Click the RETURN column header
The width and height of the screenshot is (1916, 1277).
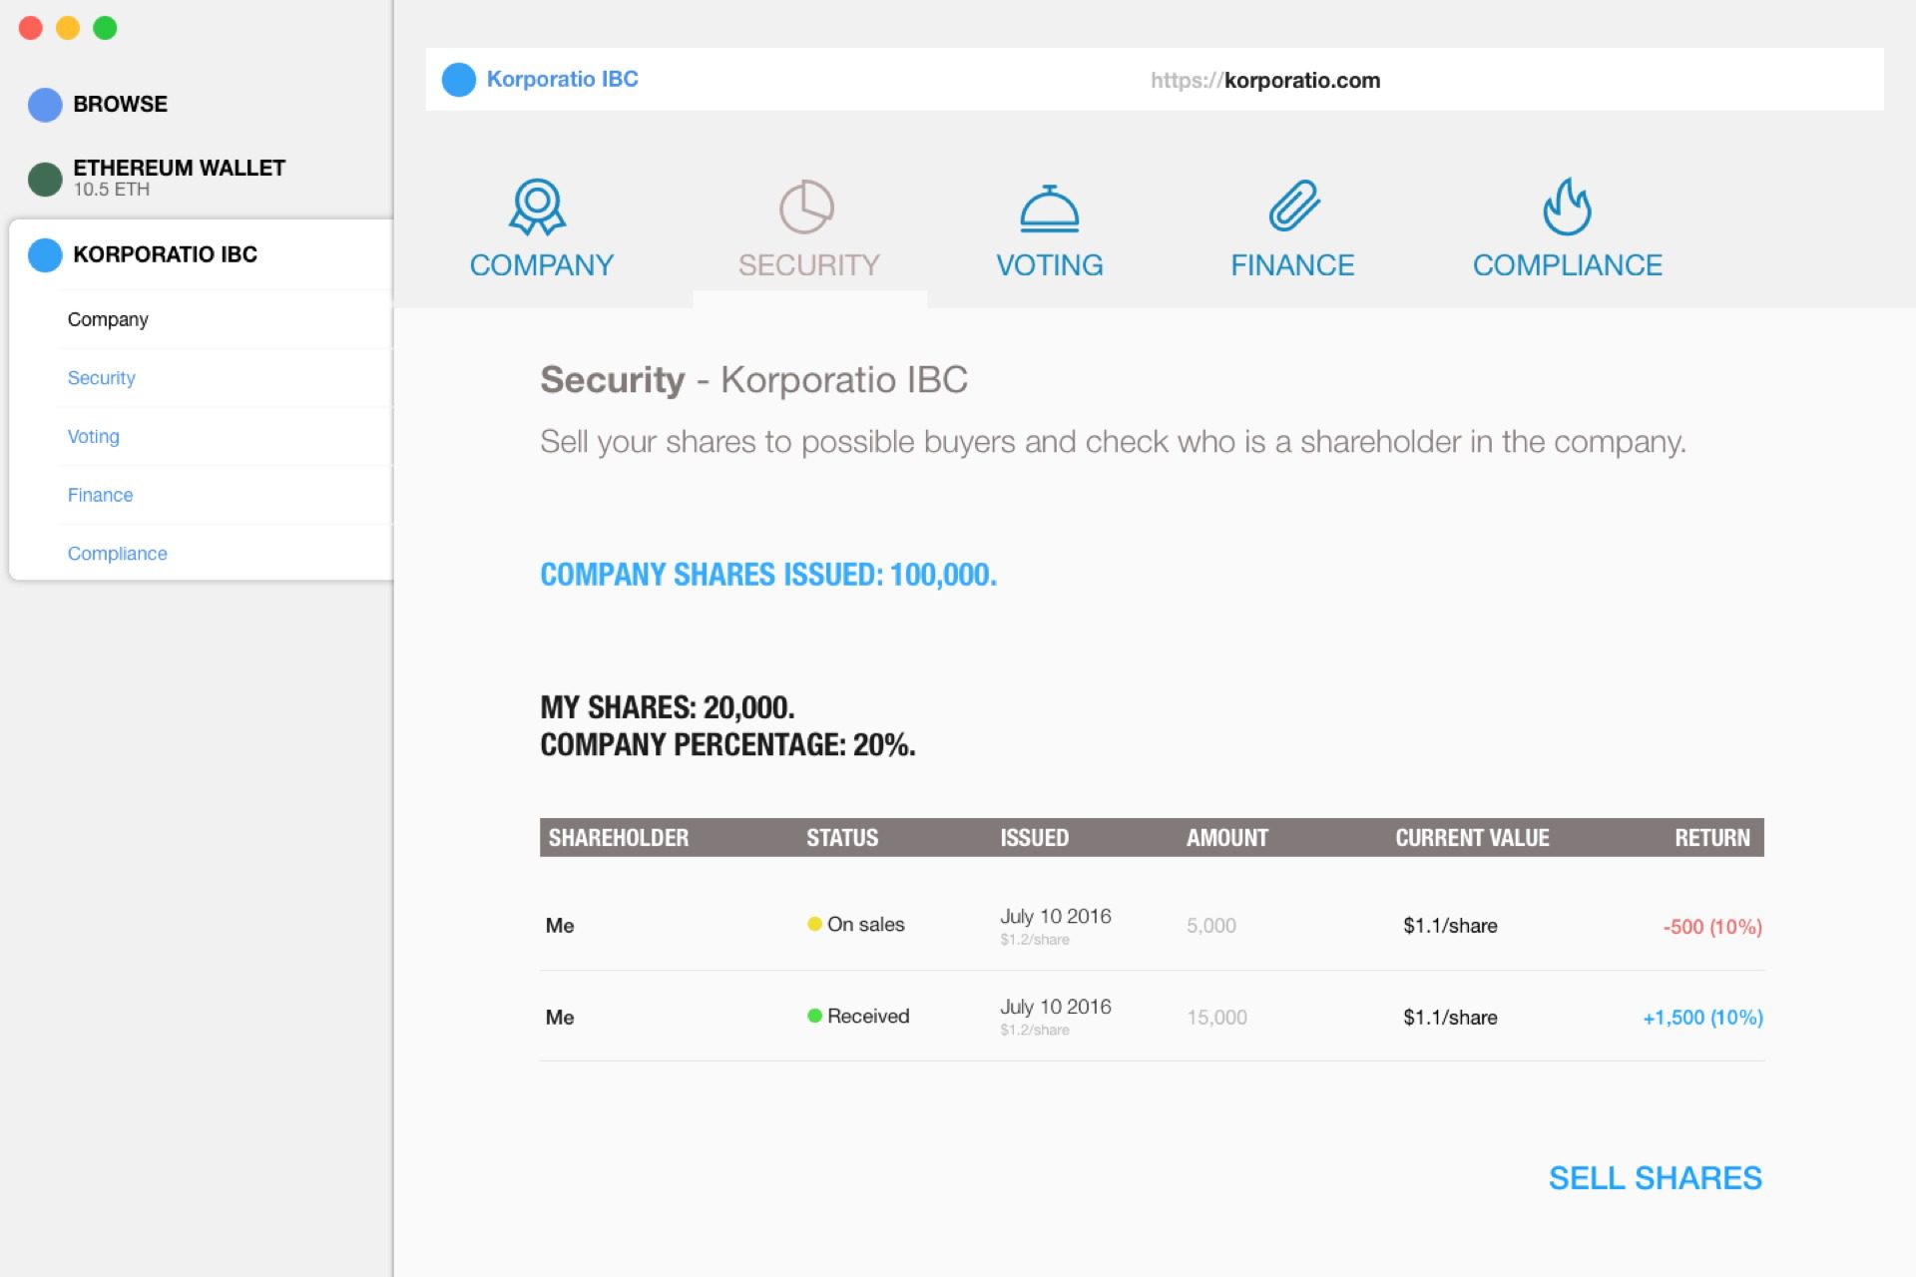pos(1711,838)
